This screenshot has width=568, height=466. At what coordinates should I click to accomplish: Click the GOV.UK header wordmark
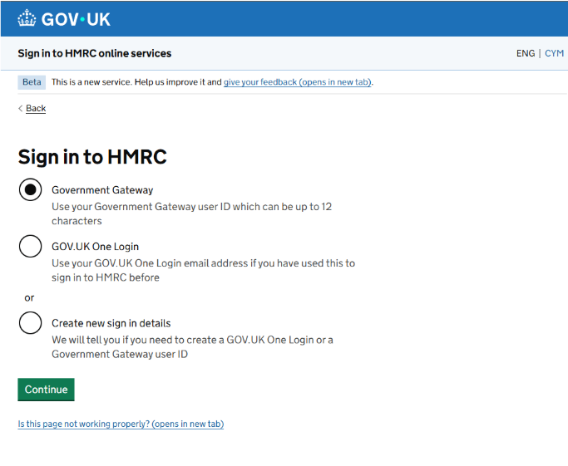[76, 19]
